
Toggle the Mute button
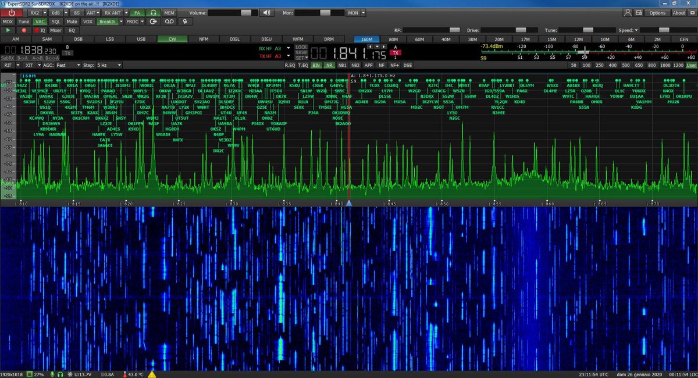(72, 22)
